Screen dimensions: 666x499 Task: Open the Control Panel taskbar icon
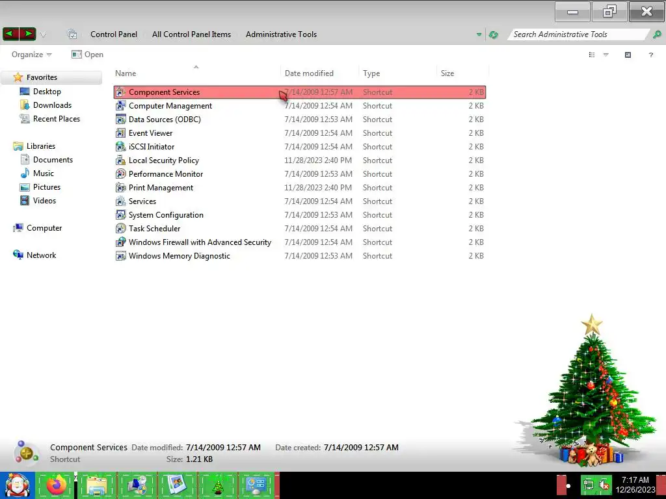[x=257, y=485]
